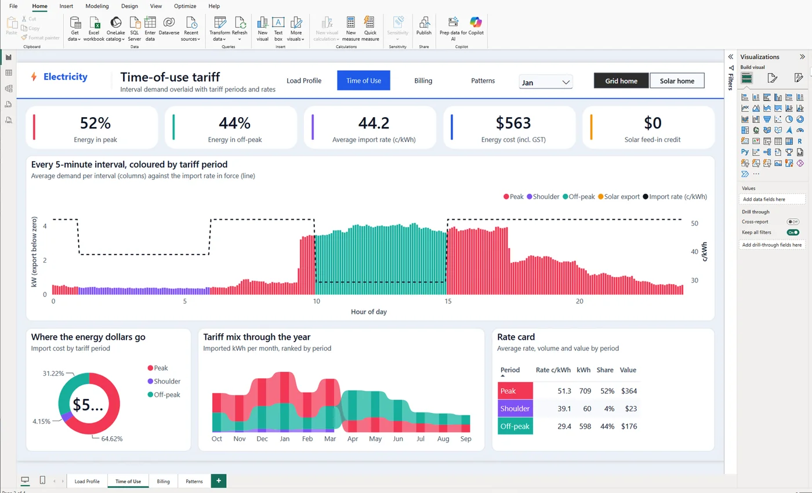Switch to desktop layout icon
The height and width of the screenshot is (493, 812).
click(x=25, y=480)
